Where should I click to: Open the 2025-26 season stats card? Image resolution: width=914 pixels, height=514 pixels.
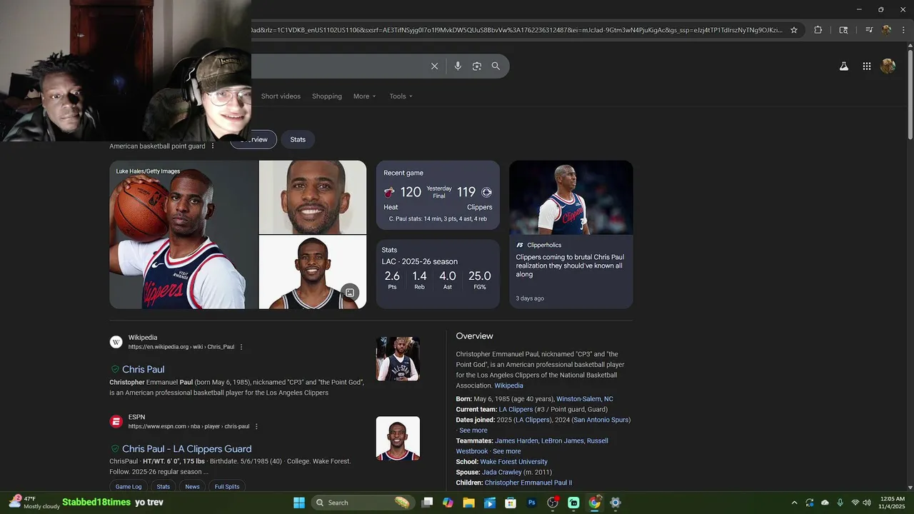click(438, 273)
